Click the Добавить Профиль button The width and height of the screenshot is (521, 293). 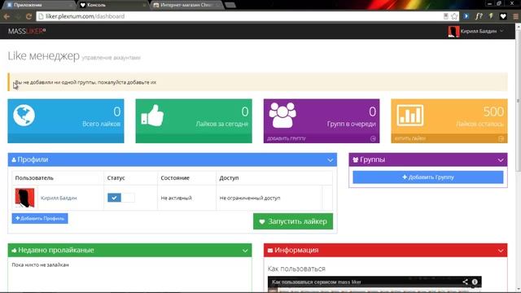40,218
